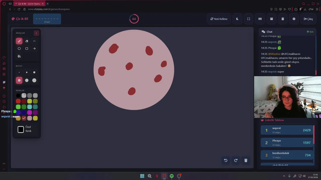Select the arrow drawing tool
Screen dimensions: 321x180
pyautogui.click(x=34, y=48)
